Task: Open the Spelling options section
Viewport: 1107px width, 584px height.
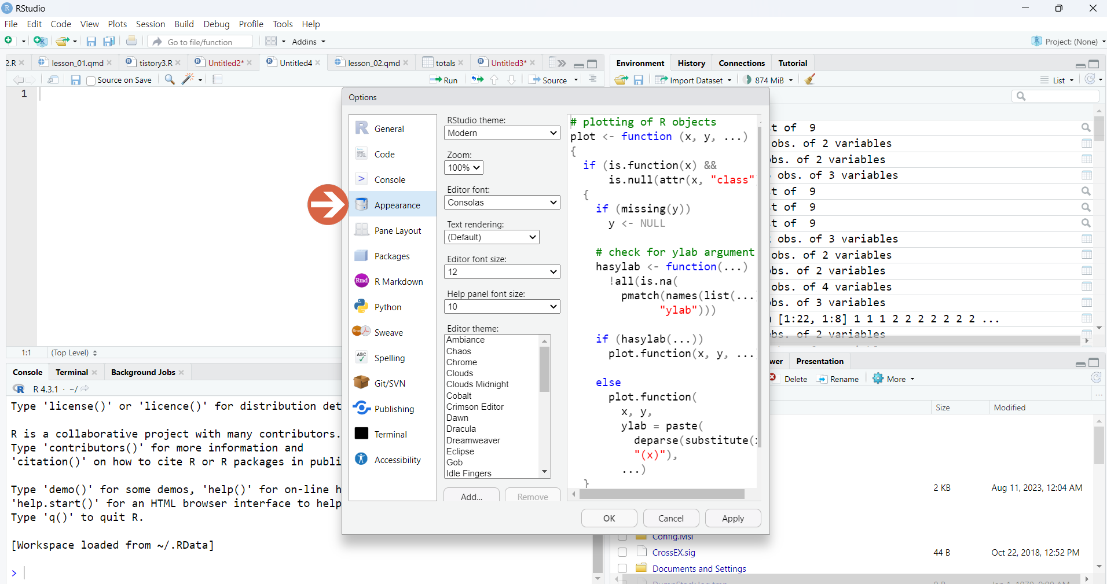Action: pyautogui.click(x=393, y=358)
